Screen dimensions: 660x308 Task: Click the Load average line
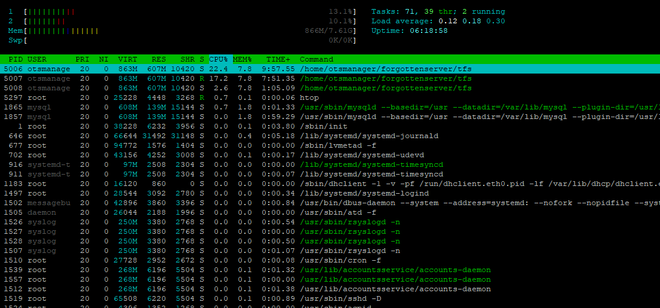click(438, 21)
